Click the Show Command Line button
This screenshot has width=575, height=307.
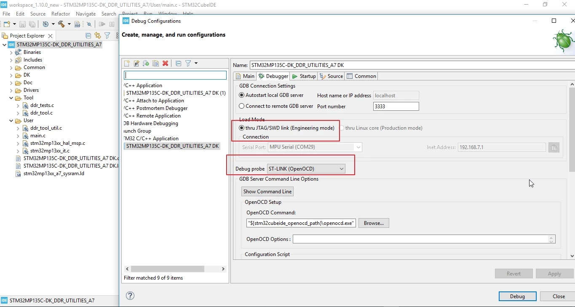coord(267,192)
